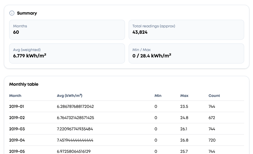Click the Months label
The image size is (253, 154).
click(x=20, y=26)
